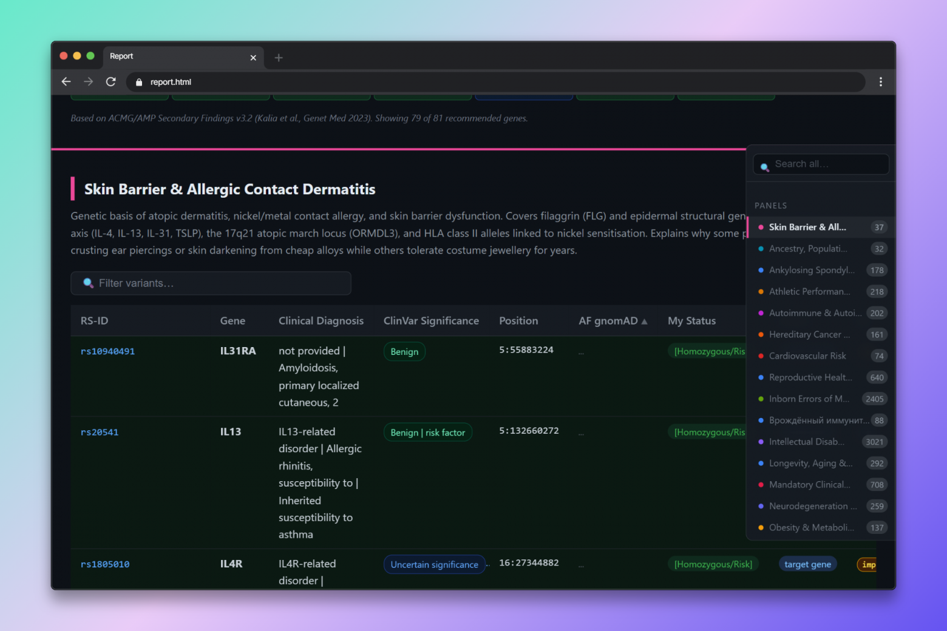Image resolution: width=947 pixels, height=631 pixels.
Task: Sort table by AF gnomAD column
Action: 613,321
